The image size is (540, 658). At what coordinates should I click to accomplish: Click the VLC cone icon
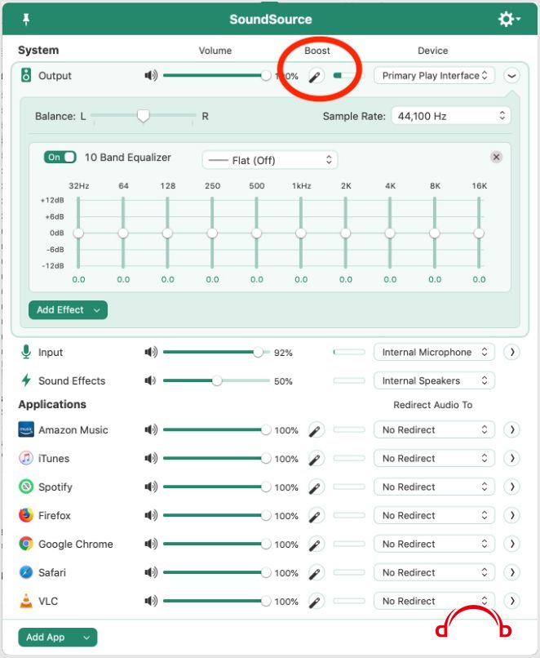26,601
